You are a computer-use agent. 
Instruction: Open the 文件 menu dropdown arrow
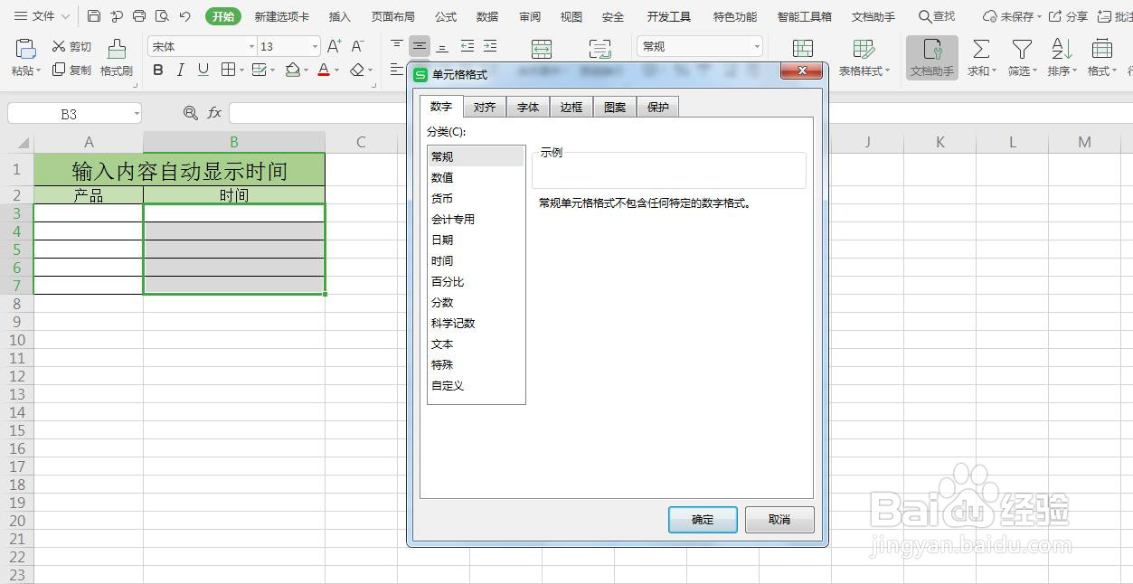[65, 16]
